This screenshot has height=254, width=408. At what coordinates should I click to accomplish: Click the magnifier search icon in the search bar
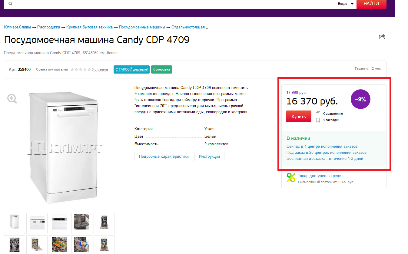click(x=10, y=4)
